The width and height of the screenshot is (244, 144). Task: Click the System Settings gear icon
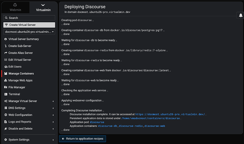[x=6, y=140]
